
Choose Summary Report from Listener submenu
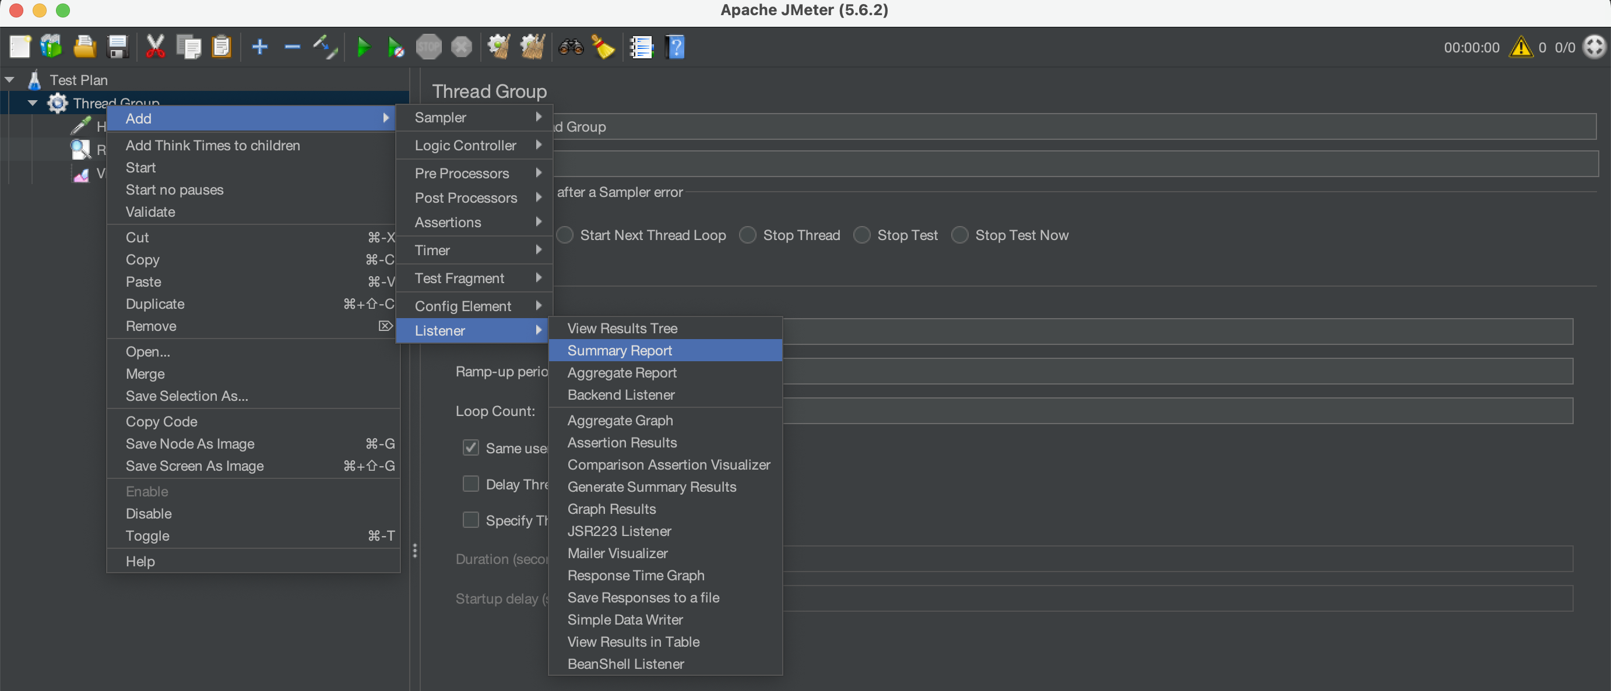tap(619, 350)
